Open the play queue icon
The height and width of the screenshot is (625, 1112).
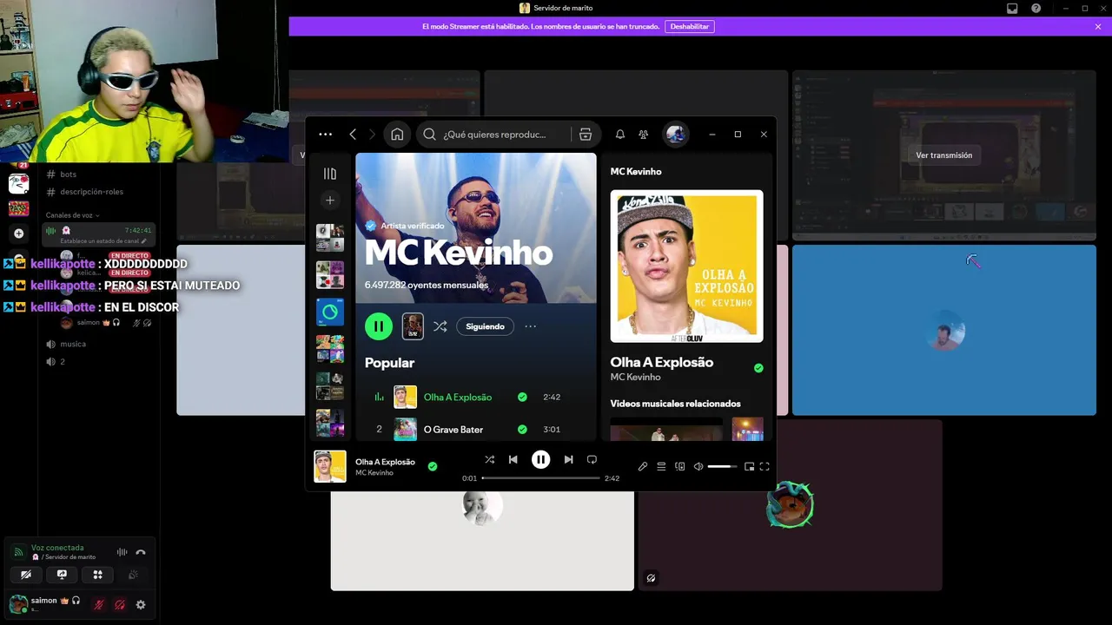[661, 466]
